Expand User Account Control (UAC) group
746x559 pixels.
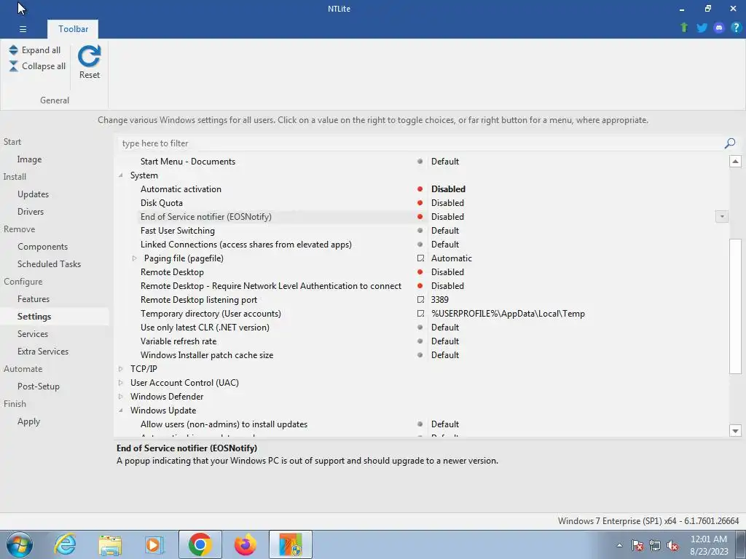[x=121, y=382]
